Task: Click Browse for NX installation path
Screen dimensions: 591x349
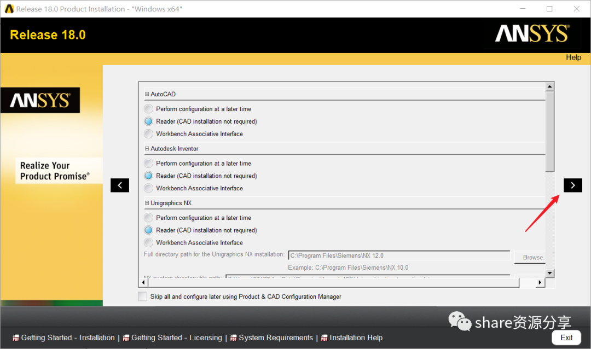Action: (x=530, y=258)
